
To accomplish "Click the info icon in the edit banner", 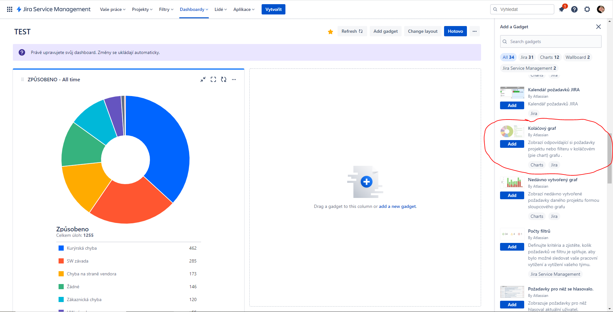I will click(22, 52).
